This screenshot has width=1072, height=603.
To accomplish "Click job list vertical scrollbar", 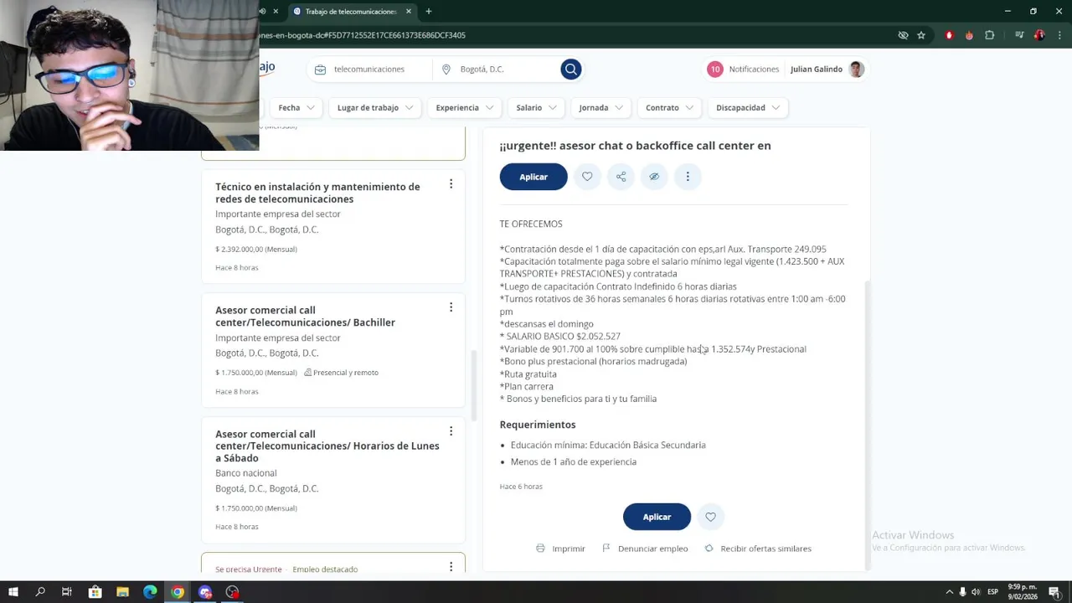I will (x=473, y=385).
